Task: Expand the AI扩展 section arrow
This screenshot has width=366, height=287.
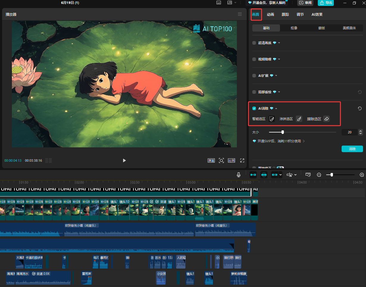Action: point(276,76)
